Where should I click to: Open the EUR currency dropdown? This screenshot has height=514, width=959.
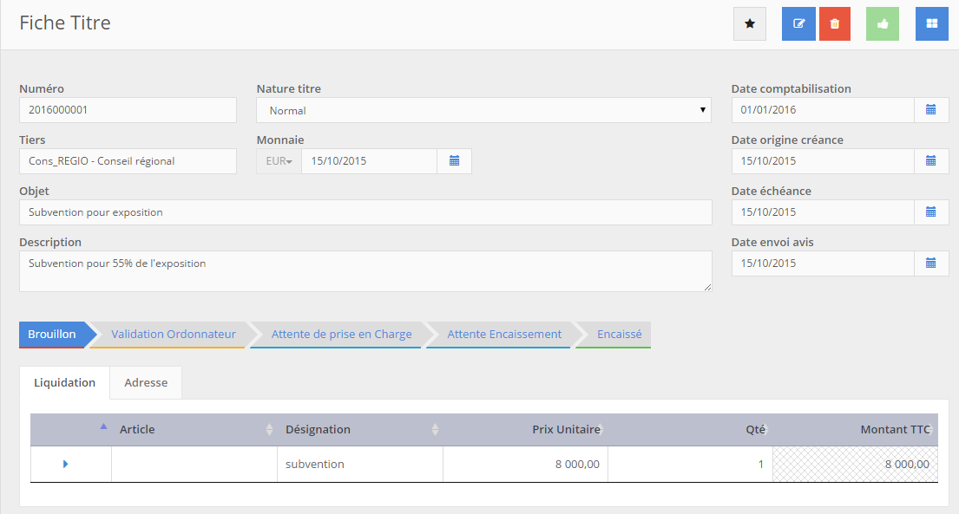pos(279,161)
